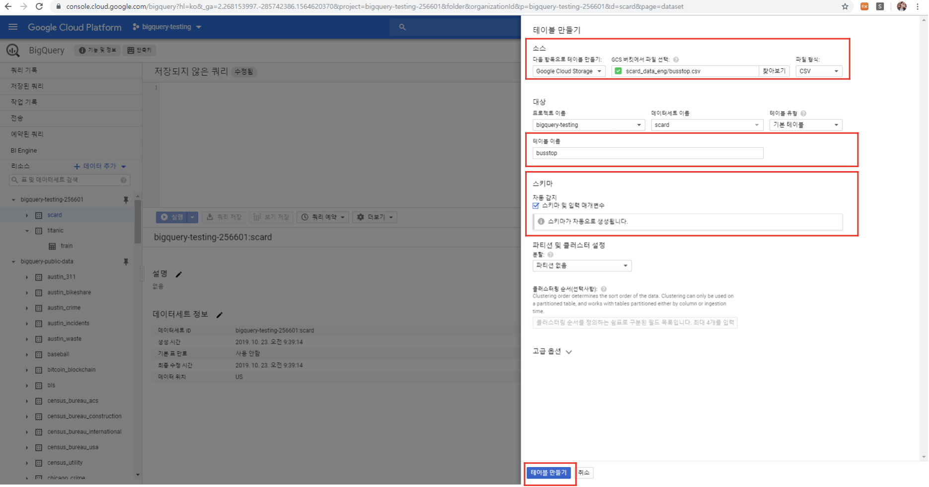
Task: Open the source type dropdown showing Google Cloud Storage
Action: [x=569, y=71]
